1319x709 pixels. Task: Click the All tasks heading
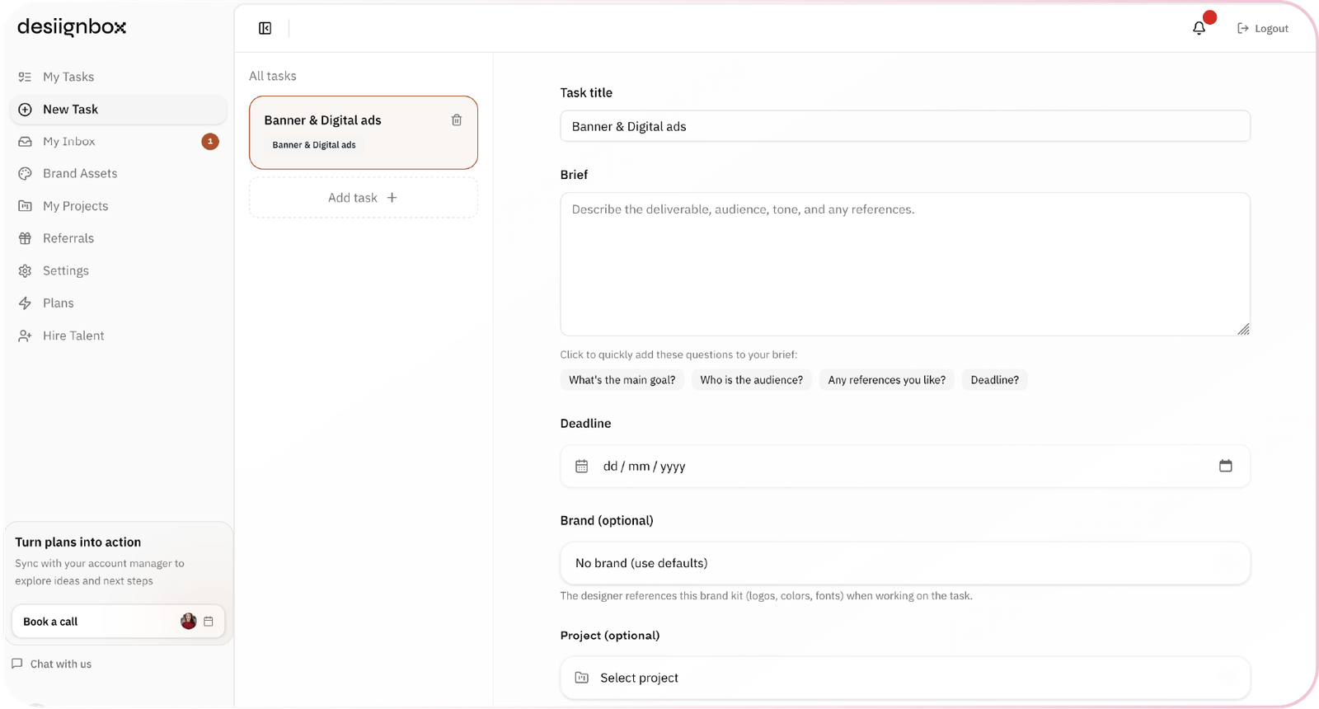[x=273, y=76]
